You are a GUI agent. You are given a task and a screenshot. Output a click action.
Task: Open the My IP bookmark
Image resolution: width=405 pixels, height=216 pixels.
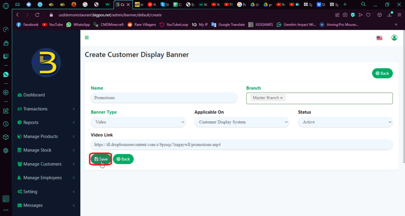[x=200, y=25]
